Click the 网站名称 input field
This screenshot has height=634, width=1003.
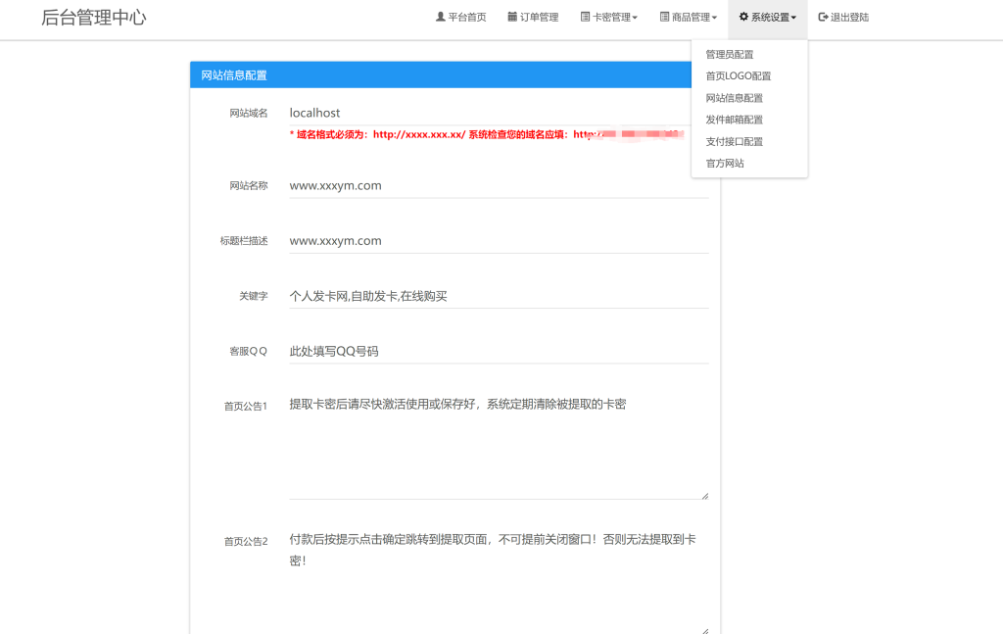[490, 186]
